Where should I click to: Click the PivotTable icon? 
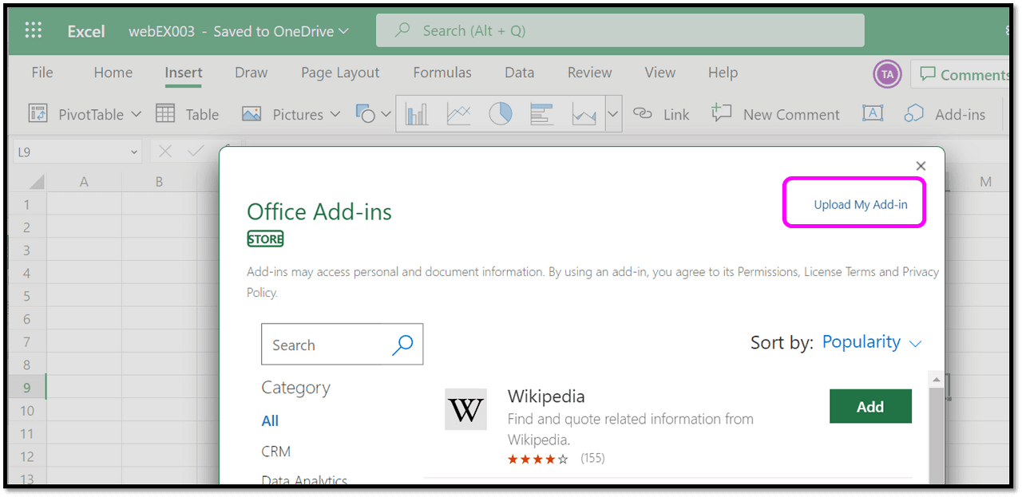click(x=38, y=114)
